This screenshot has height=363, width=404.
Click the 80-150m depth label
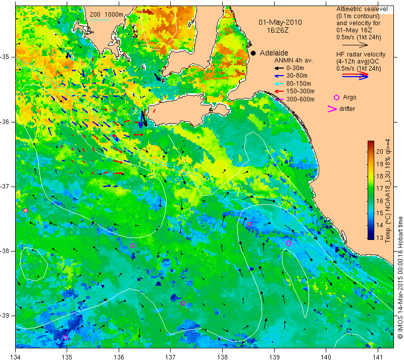pos(298,84)
